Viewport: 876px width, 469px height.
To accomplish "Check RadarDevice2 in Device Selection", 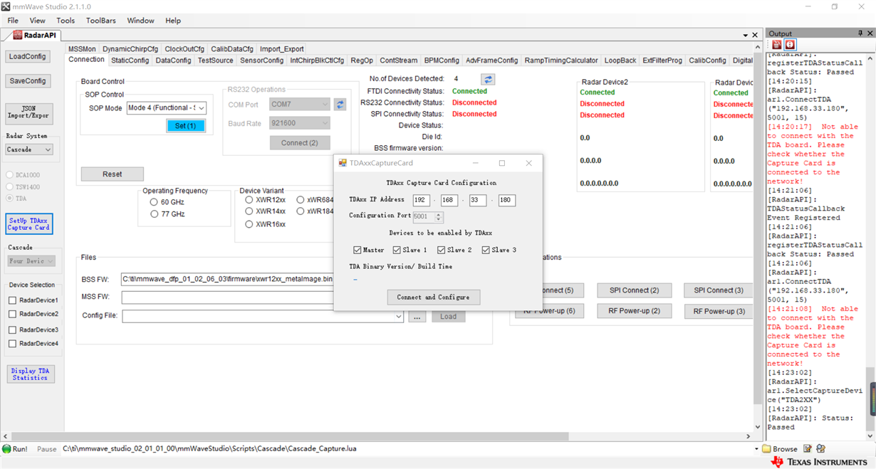I will point(12,314).
